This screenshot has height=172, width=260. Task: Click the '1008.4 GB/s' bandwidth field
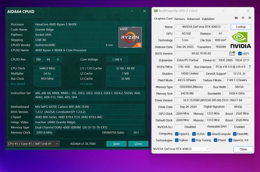(x=236, y=94)
